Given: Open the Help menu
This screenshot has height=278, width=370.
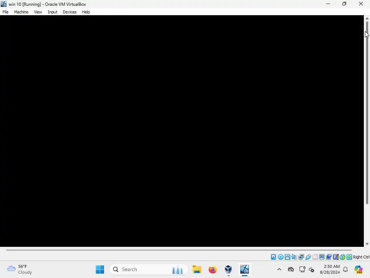Looking at the screenshot, I should tap(86, 12).
